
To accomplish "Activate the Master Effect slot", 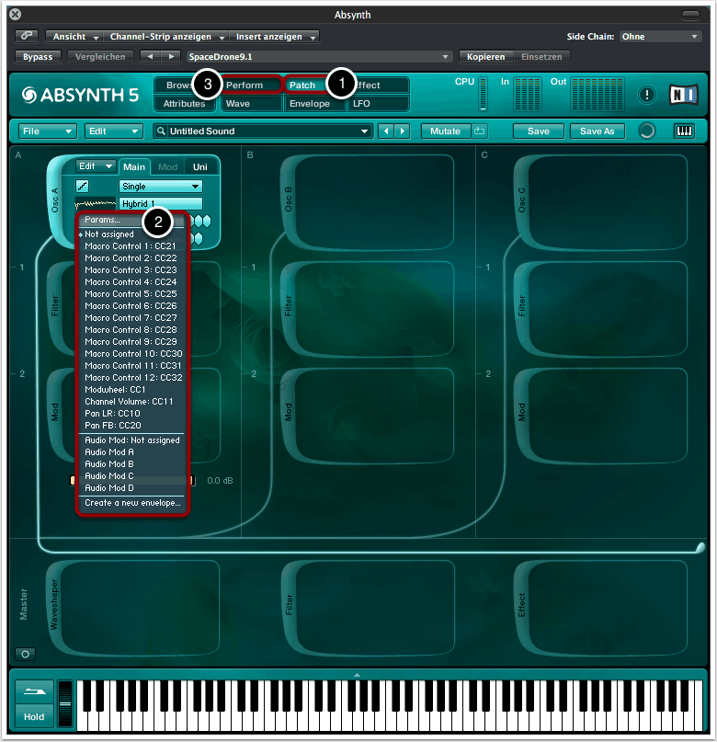I will pos(600,608).
